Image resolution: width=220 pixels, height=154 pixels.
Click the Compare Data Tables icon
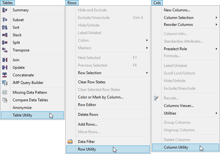point(5,100)
